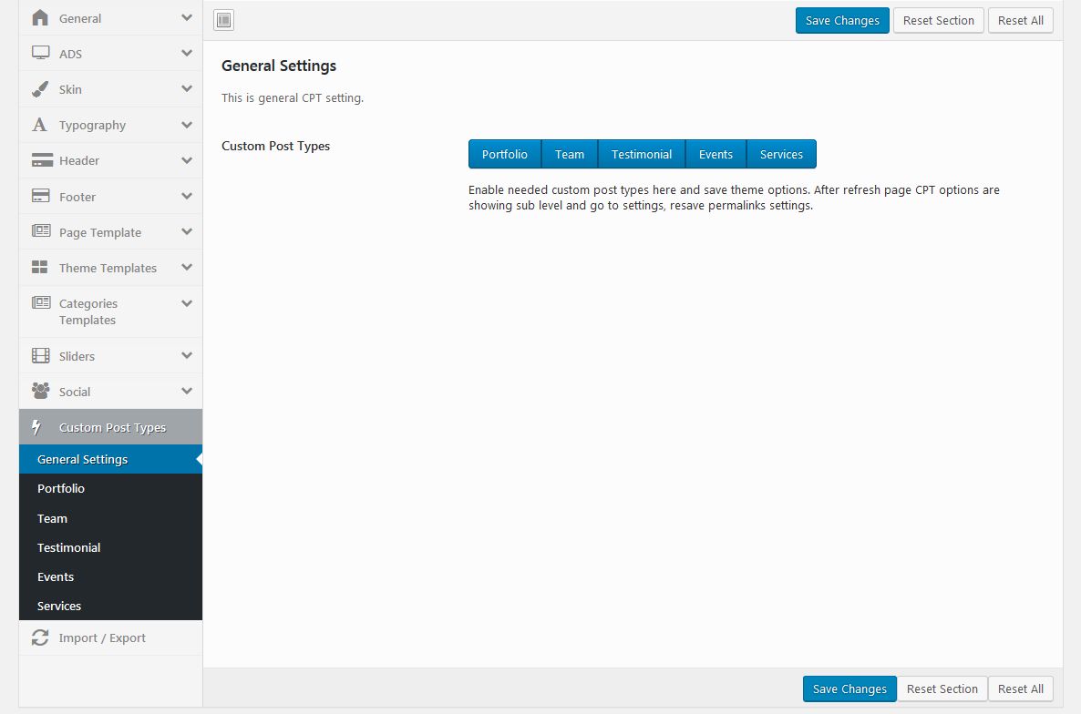Open the Team submenu item
1081x714 pixels.
tap(53, 518)
